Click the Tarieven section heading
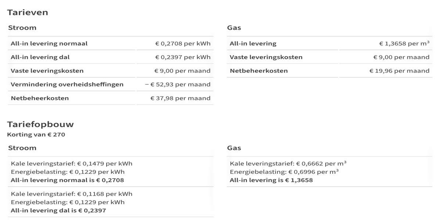The height and width of the screenshot is (220, 441). (x=28, y=12)
